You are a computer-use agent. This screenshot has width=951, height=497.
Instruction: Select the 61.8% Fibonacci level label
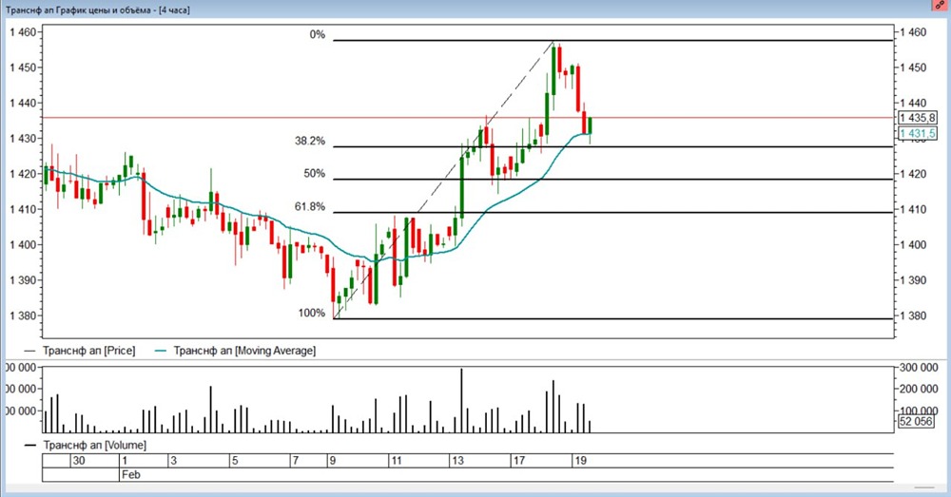(x=310, y=206)
